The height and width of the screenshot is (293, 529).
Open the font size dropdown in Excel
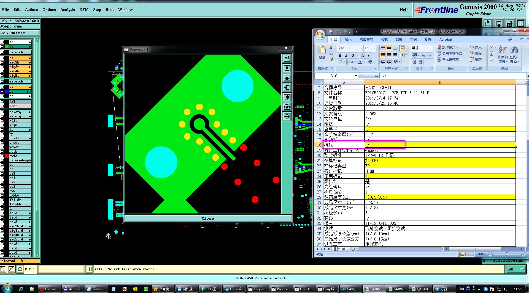click(374, 48)
